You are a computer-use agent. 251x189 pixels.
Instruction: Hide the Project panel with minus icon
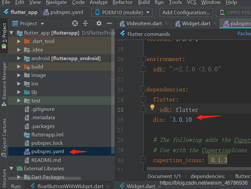(x=109, y=23)
